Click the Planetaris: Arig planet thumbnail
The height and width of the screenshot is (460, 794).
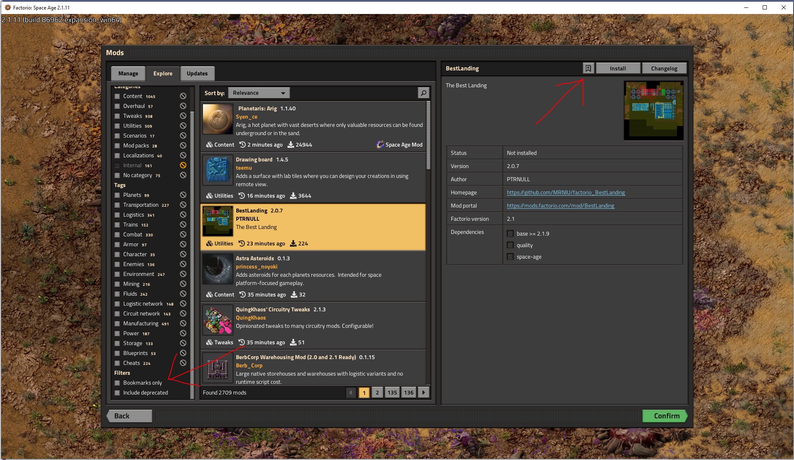pos(217,119)
